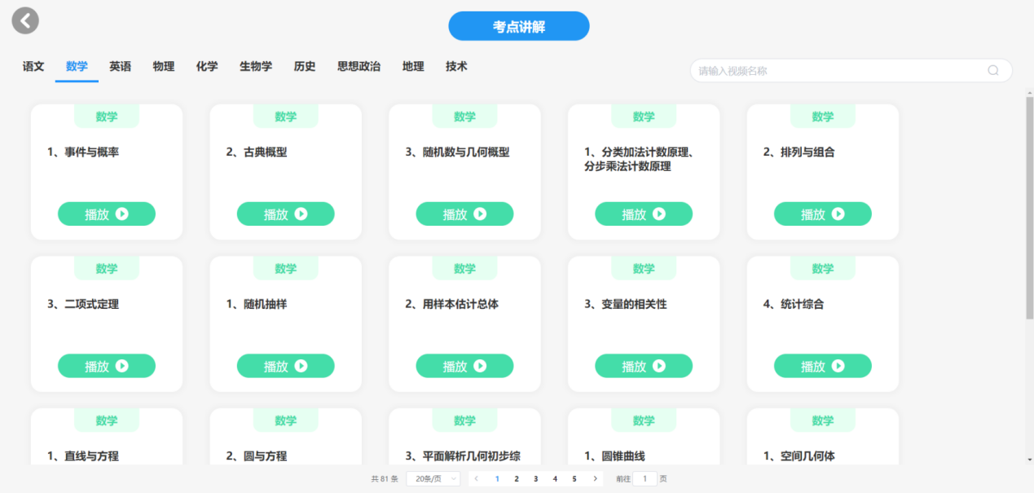Play the 随机数与几何概型 video

(464, 214)
